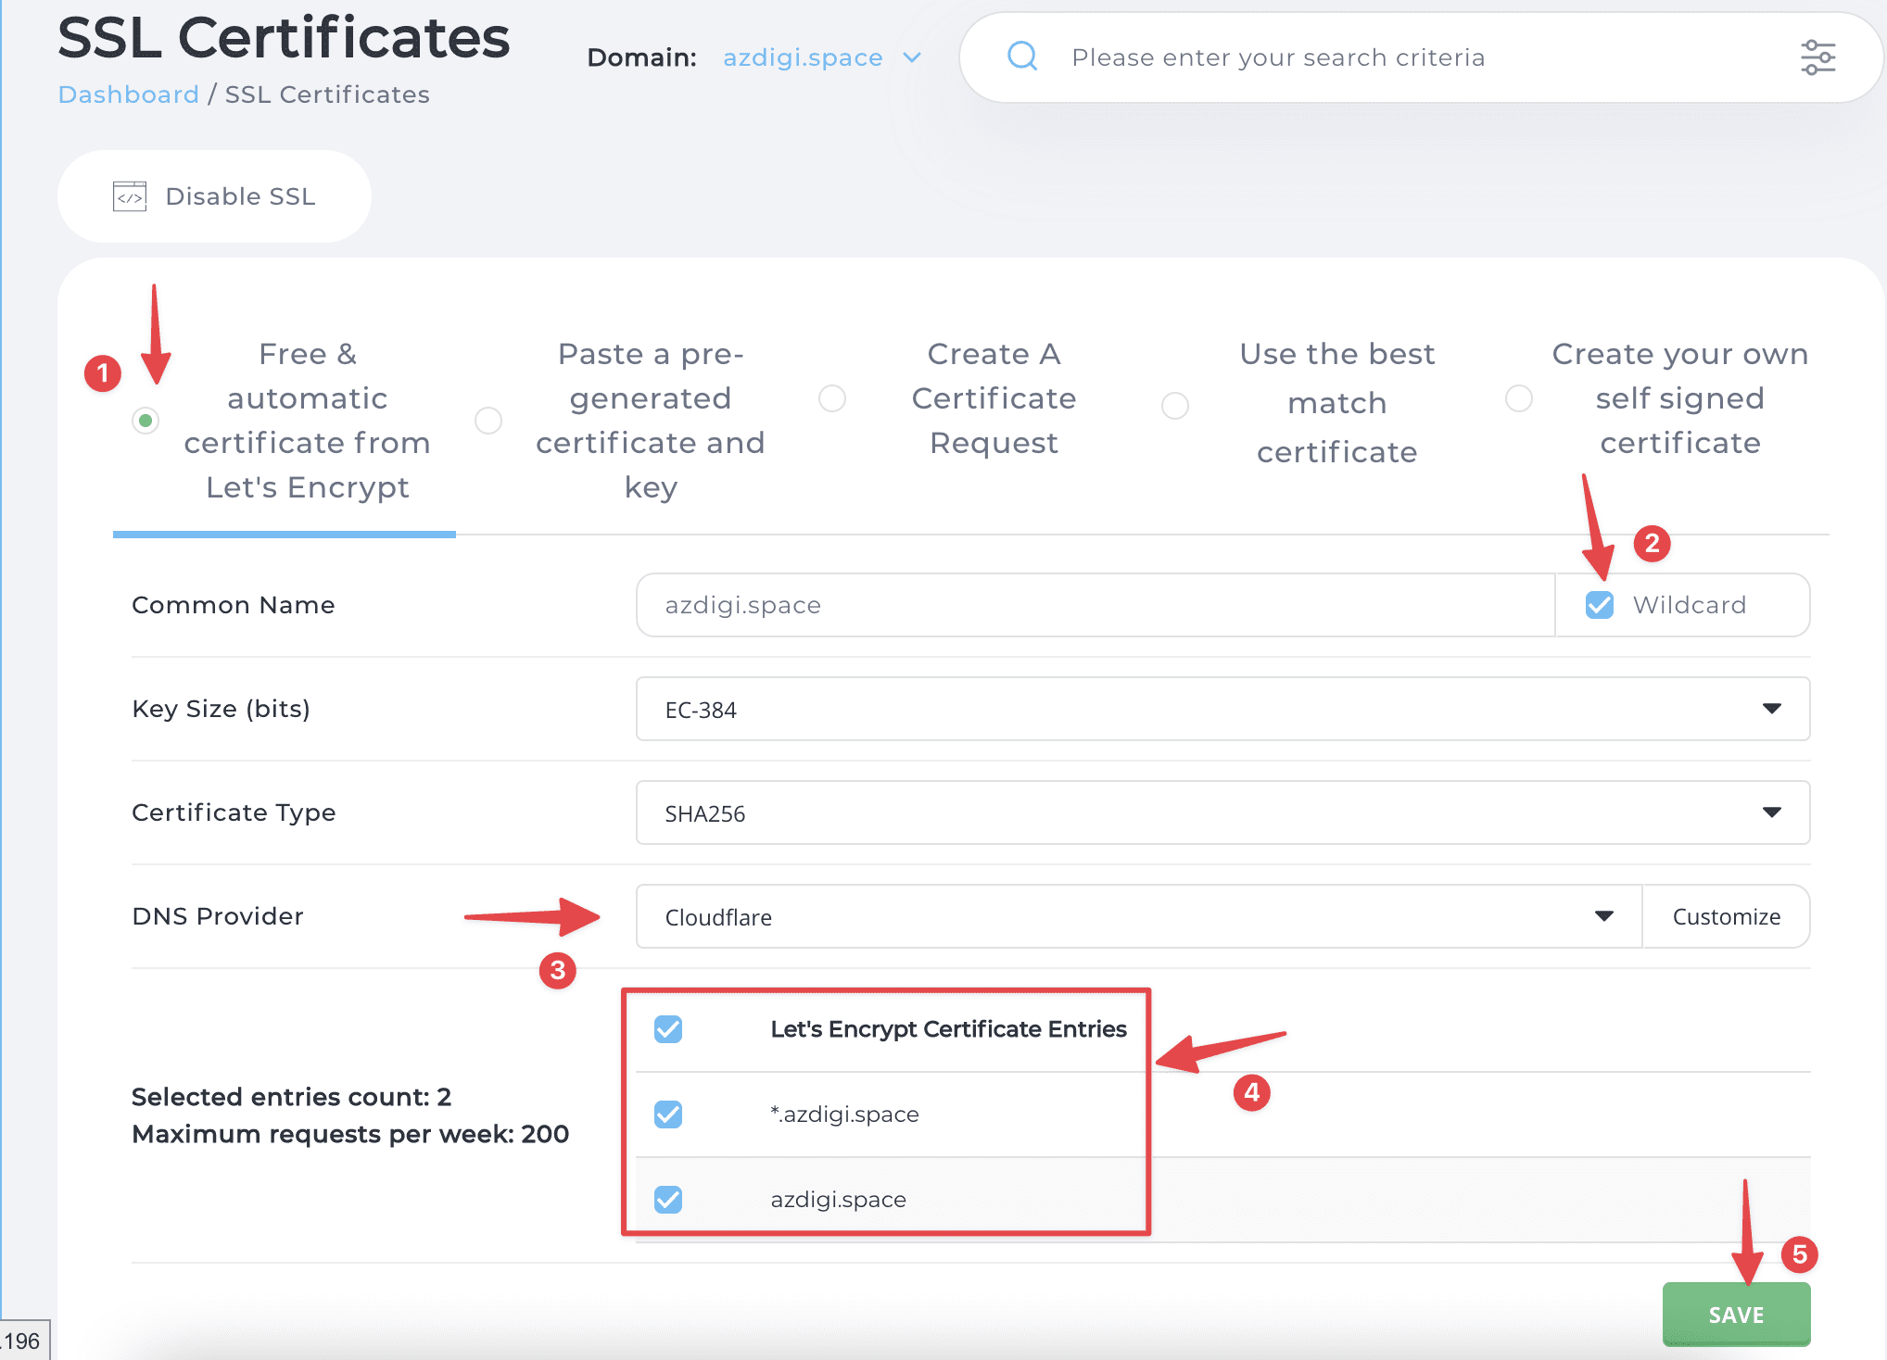Uncheck the azdigi.space certificate entry
The width and height of the screenshot is (1887, 1360).
(x=667, y=1200)
